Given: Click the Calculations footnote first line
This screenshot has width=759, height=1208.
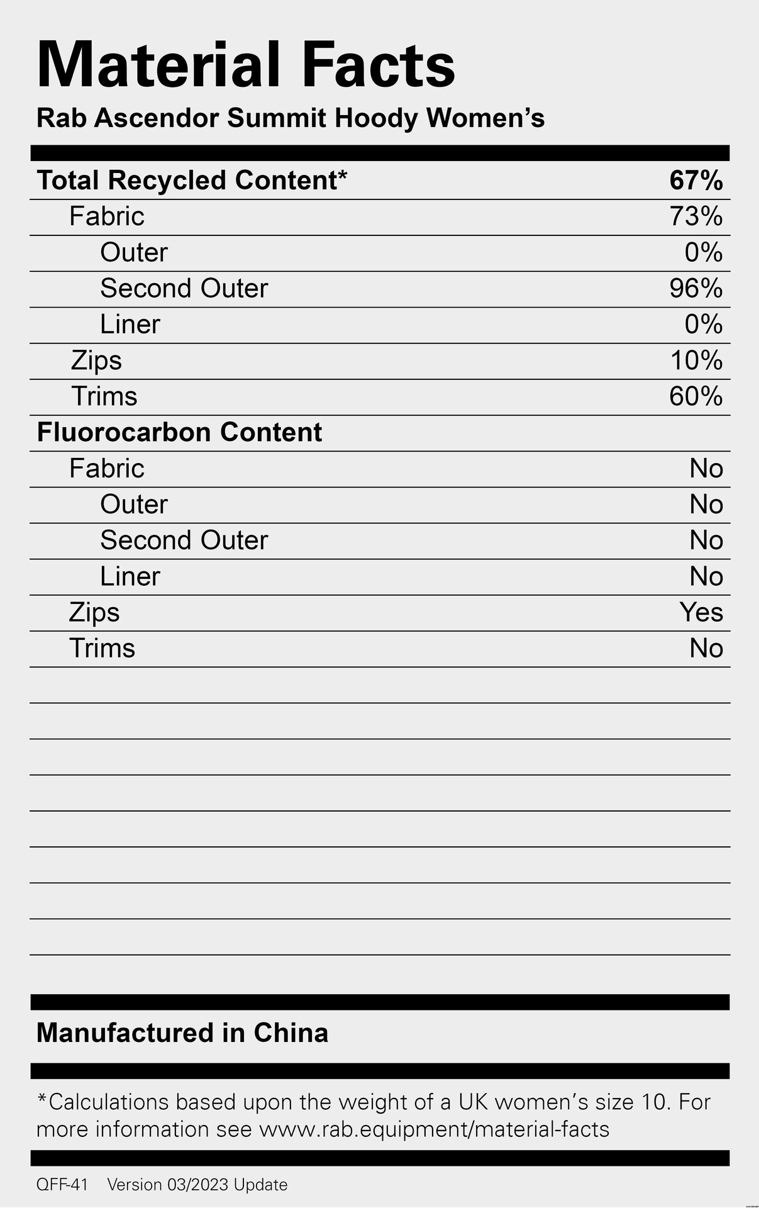Looking at the screenshot, I should [374, 1102].
